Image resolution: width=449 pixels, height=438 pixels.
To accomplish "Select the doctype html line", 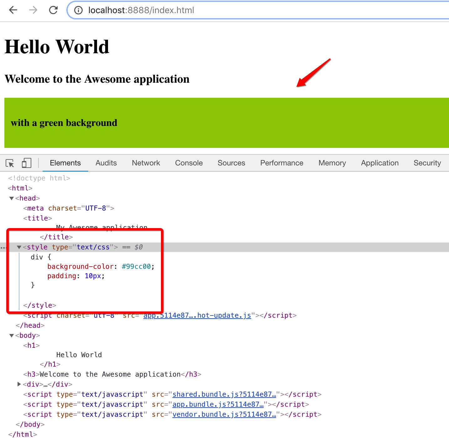I will [x=39, y=178].
